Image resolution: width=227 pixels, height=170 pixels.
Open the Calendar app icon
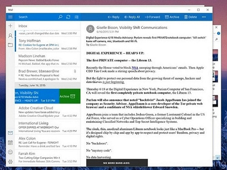coord(10,142)
